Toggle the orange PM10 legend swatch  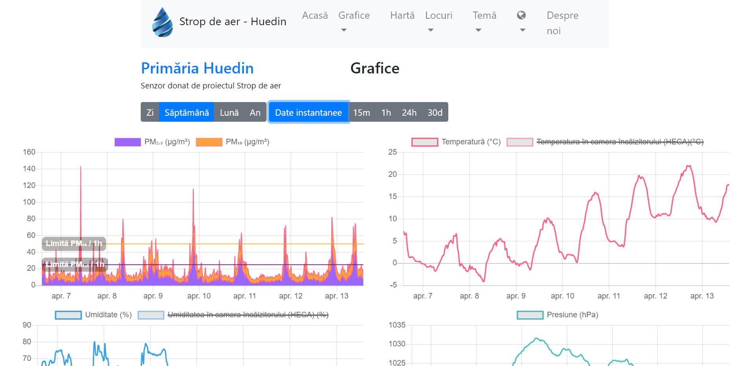point(209,142)
